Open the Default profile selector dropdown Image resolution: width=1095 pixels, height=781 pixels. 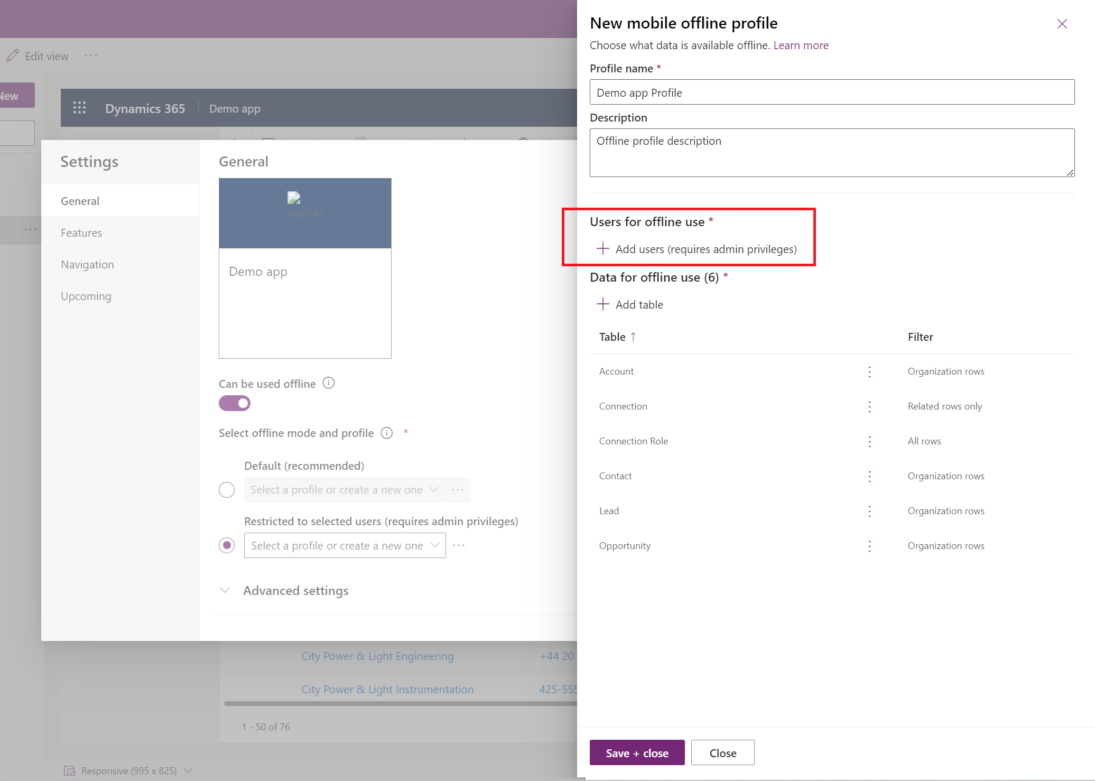(x=344, y=489)
